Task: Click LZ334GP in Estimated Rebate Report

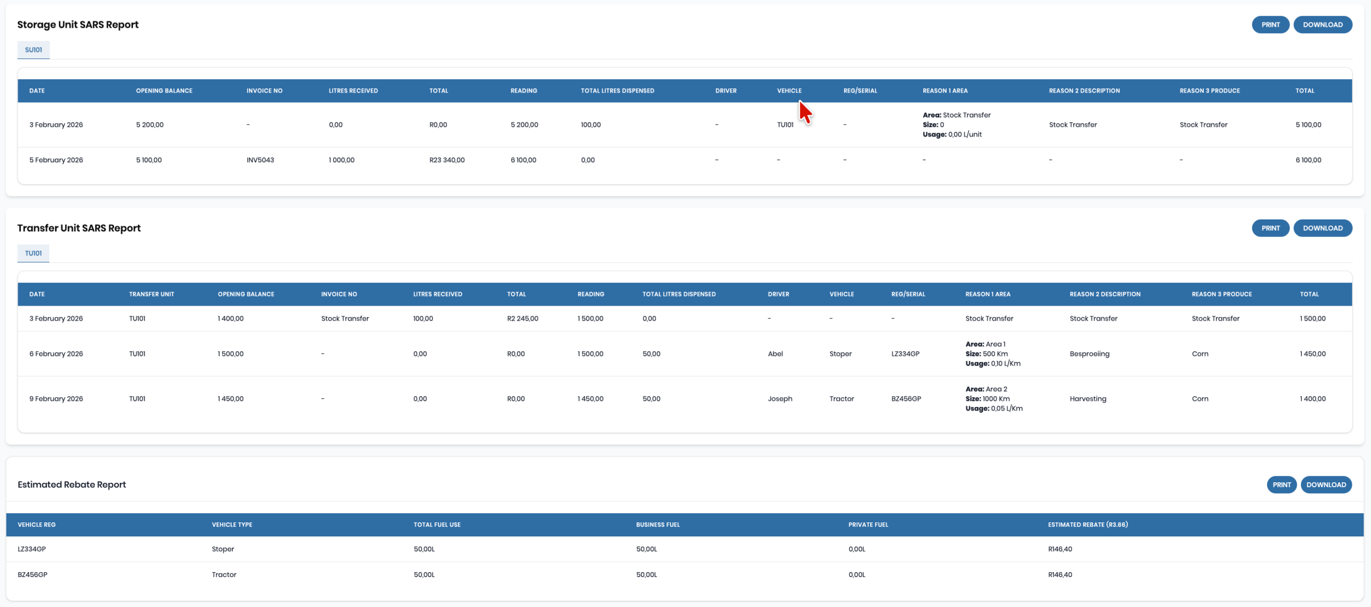Action: coord(32,549)
